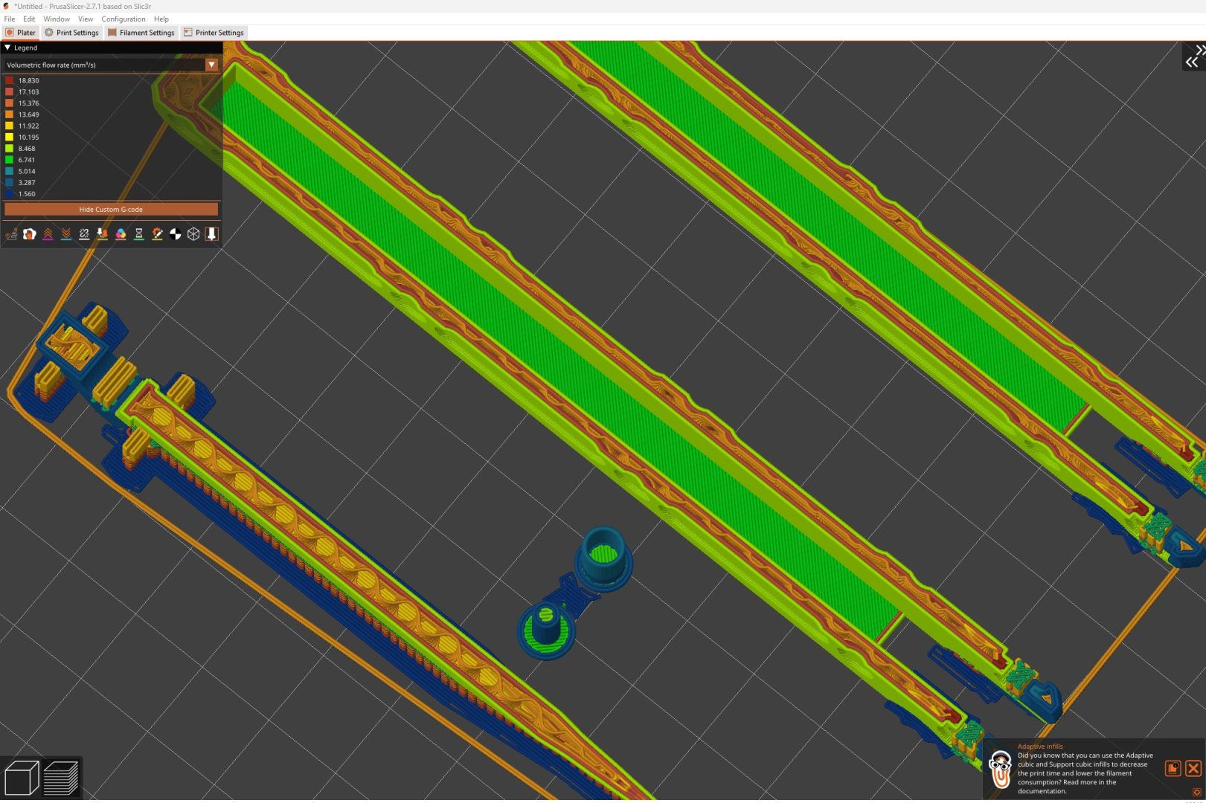
Task: Toggle color changes visibility icon
Action: click(x=121, y=234)
